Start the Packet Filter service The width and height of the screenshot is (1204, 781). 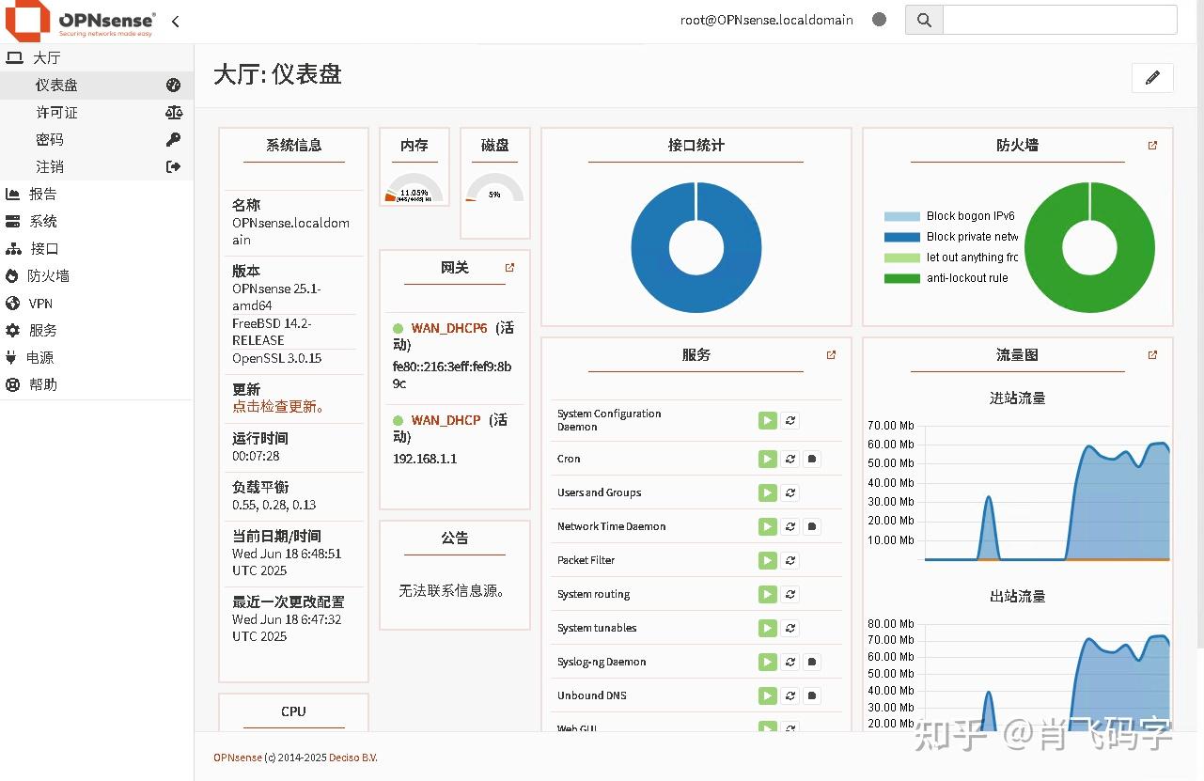click(x=768, y=560)
